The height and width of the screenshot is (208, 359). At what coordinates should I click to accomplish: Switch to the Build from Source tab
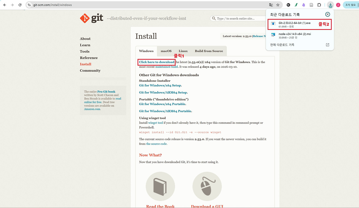click(x=209, y=51)
